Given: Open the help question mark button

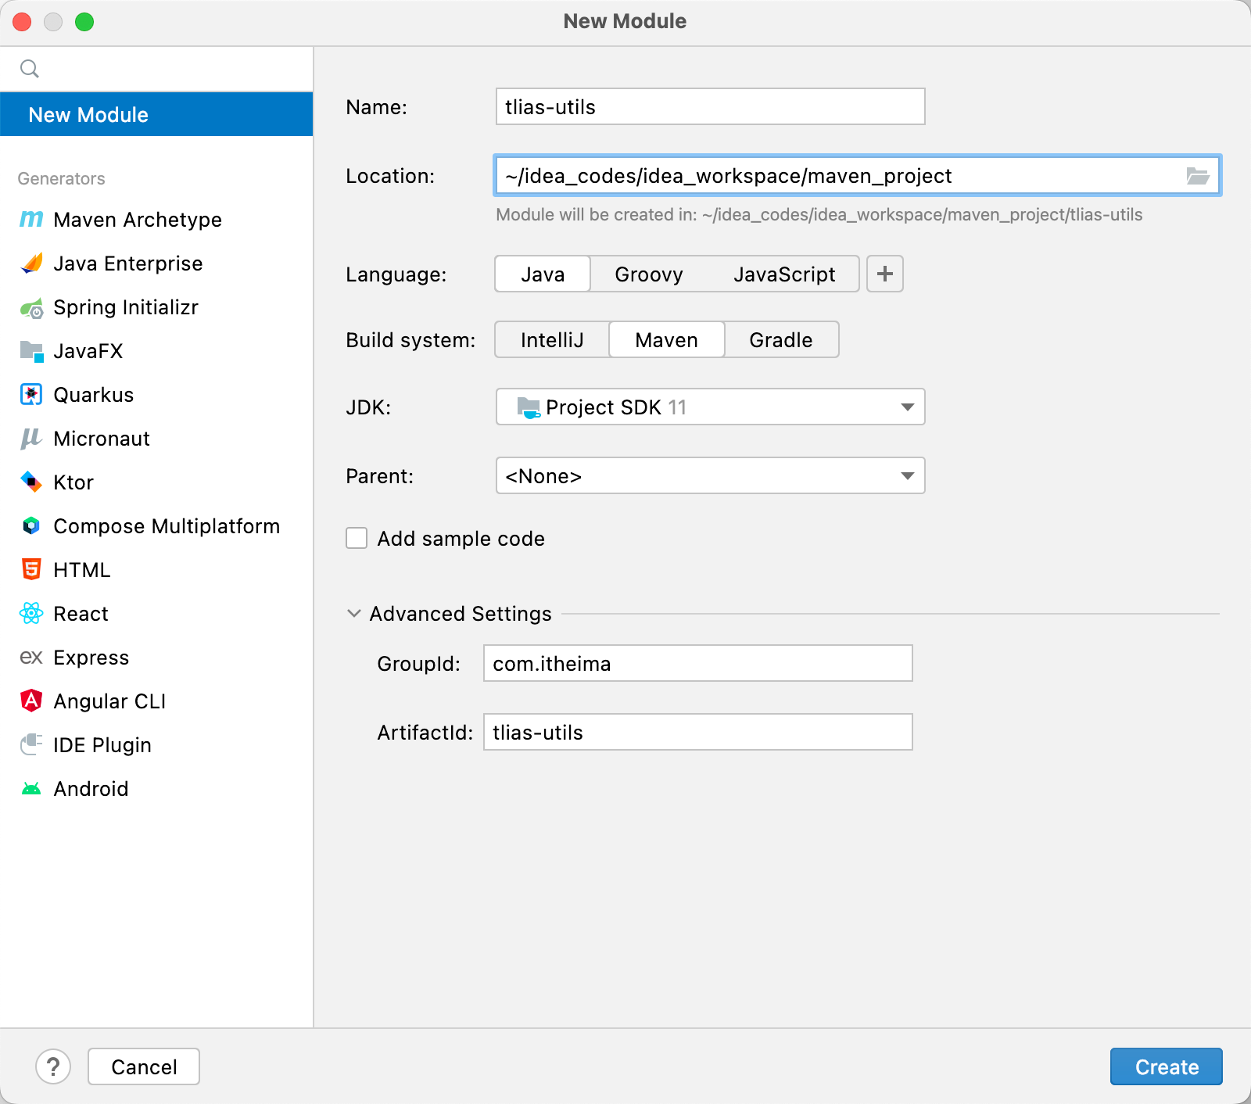Looking at the screenshot, I should [x=53, y=1066].
